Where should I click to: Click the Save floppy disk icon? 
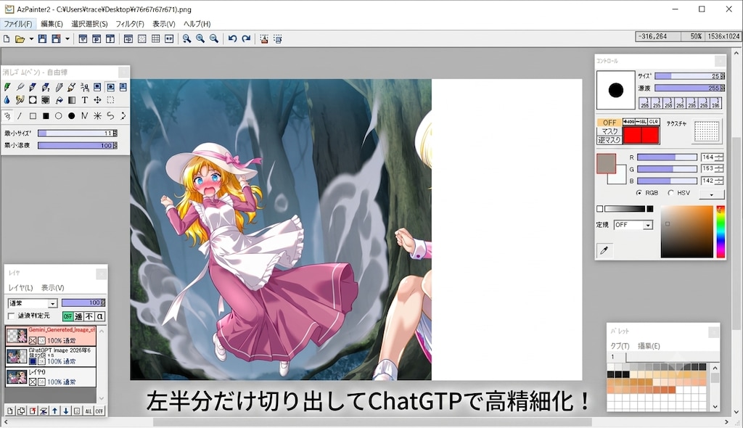[42, 39]
